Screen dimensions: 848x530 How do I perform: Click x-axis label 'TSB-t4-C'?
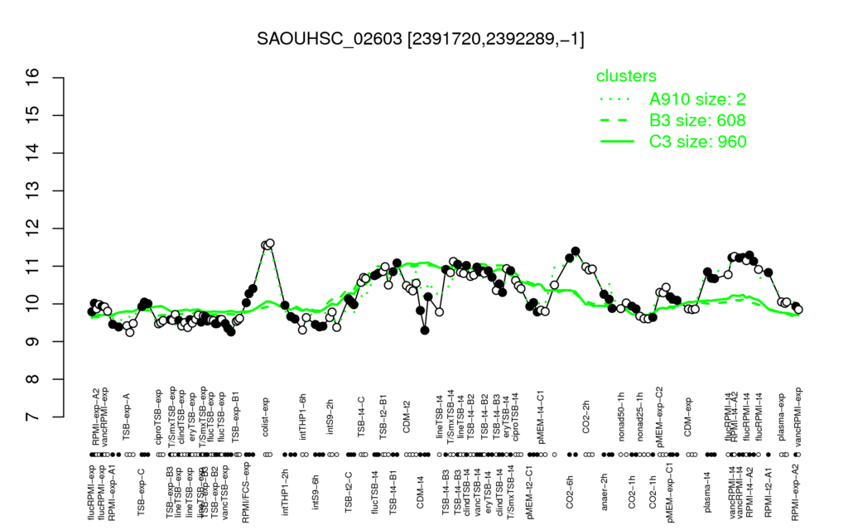[x=362, y=416]
